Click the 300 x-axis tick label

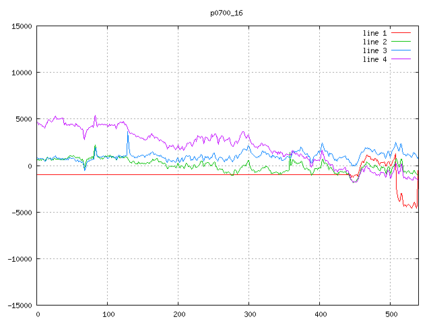point(248,314)
